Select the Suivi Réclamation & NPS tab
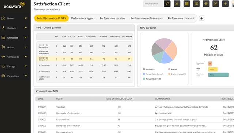This screenshot has height=133, width=234. 51,18
